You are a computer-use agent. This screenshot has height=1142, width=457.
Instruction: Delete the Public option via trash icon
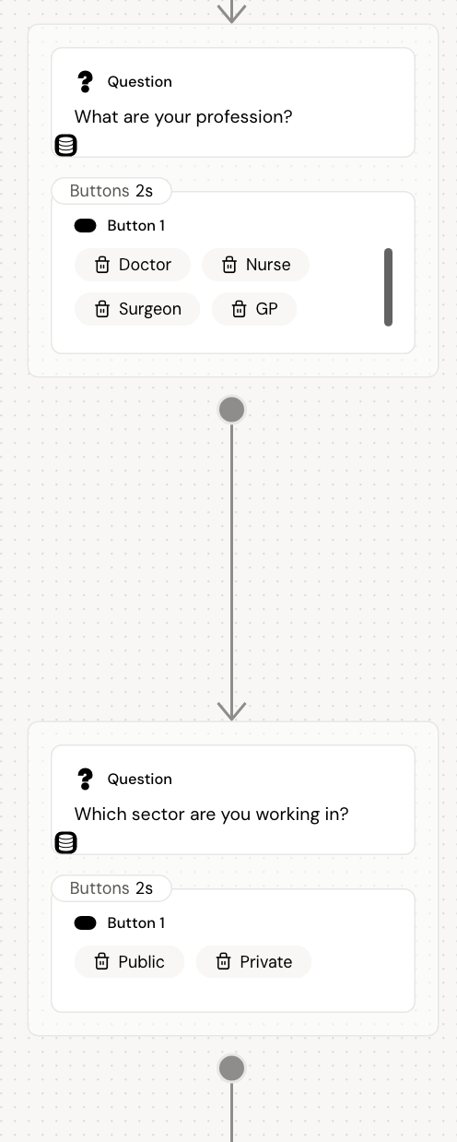pyautogui.click(x=102, y=962)
